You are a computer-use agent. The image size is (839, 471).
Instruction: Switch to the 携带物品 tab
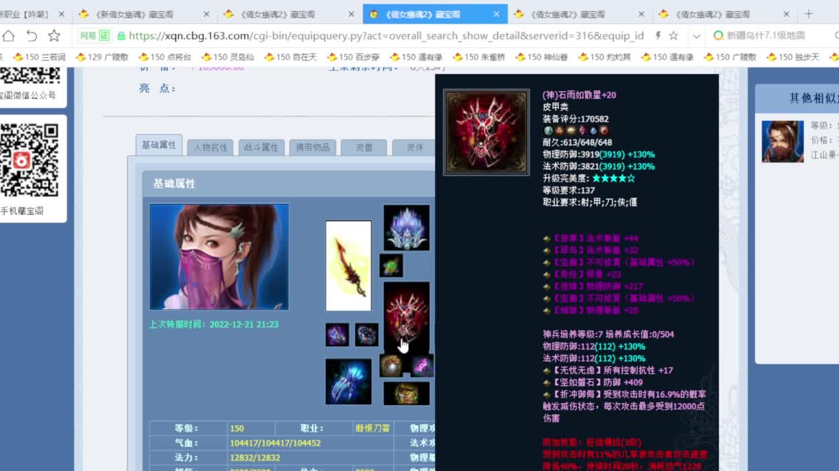(x=313, y=148)
